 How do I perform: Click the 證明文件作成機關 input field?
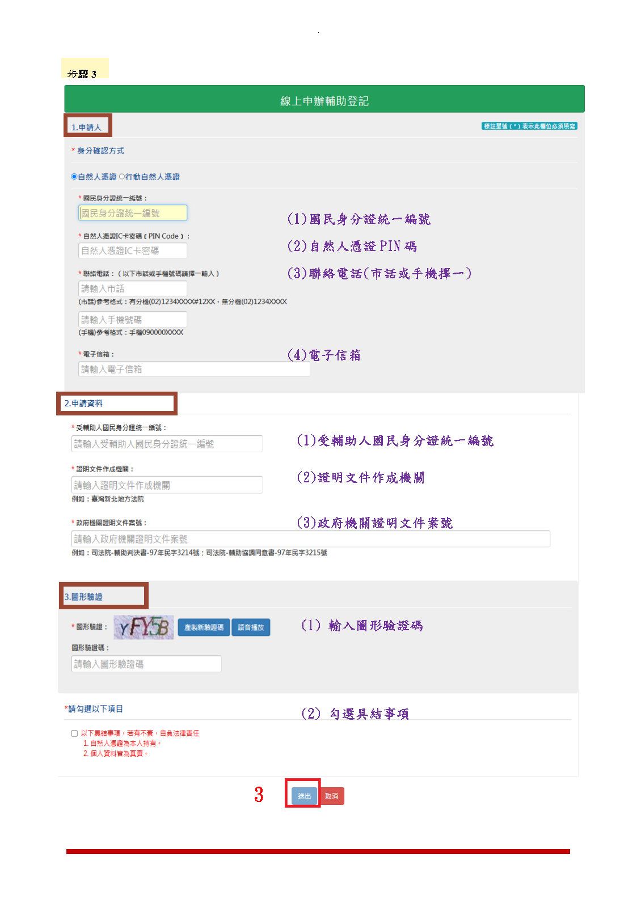pyautogui.click(x=167, y=485)
